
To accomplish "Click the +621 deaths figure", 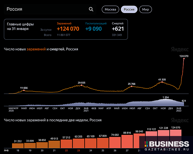I will coord(118,29).
